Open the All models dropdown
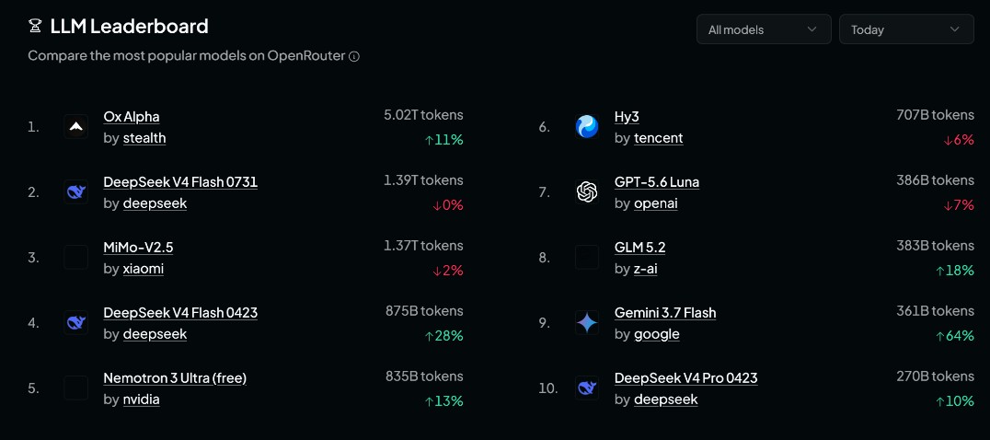The height and width of the screenshot is (440, 990). pos(764,29)
